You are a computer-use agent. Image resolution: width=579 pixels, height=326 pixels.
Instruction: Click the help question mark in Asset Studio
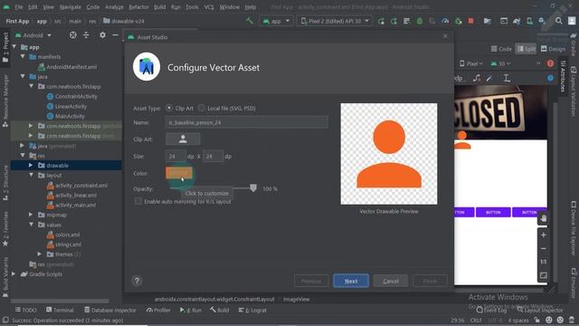tap(137, 281)
